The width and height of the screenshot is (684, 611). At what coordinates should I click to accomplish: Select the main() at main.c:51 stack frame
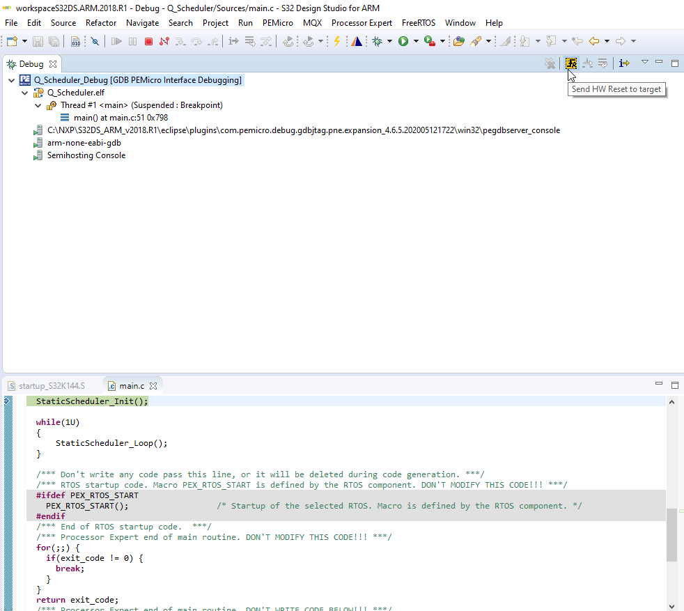121,118
